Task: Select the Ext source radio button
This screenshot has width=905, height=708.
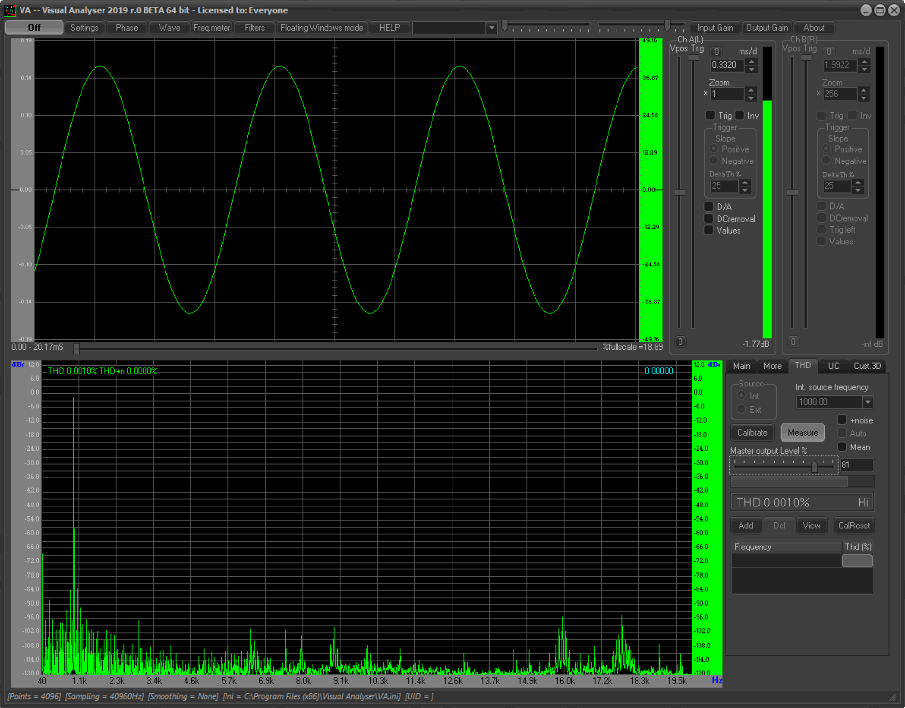Action: [x=741, y=409]
